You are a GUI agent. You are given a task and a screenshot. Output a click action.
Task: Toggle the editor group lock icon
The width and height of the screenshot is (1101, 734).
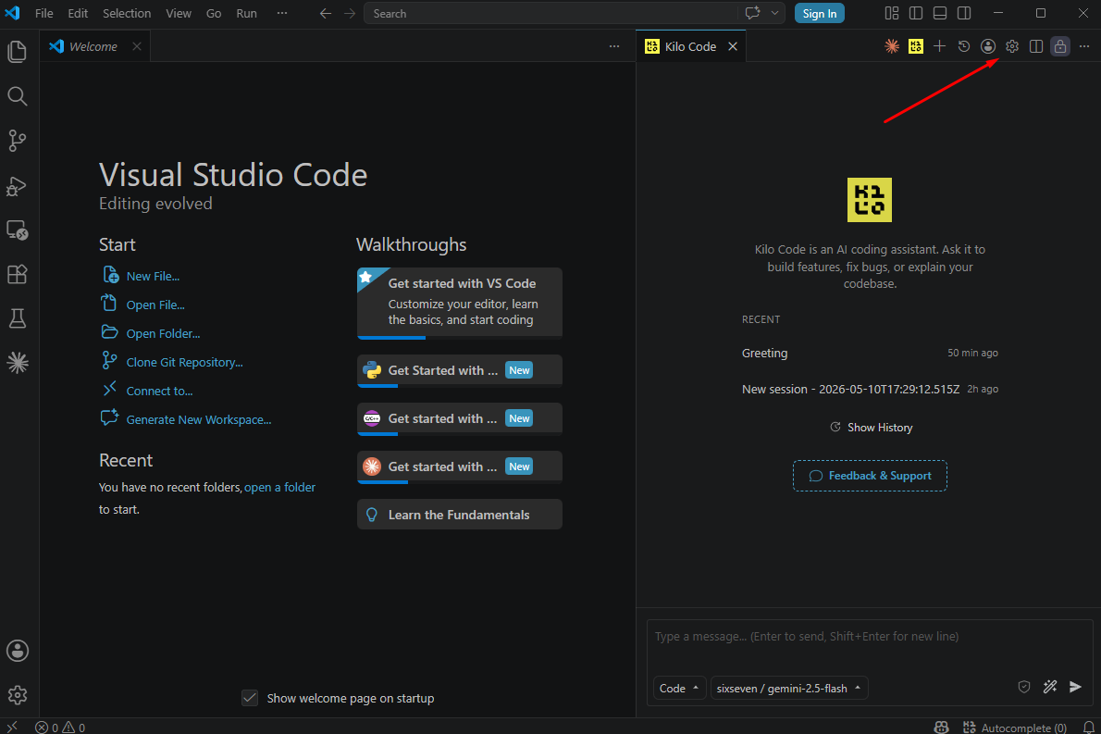(1060, 46)
